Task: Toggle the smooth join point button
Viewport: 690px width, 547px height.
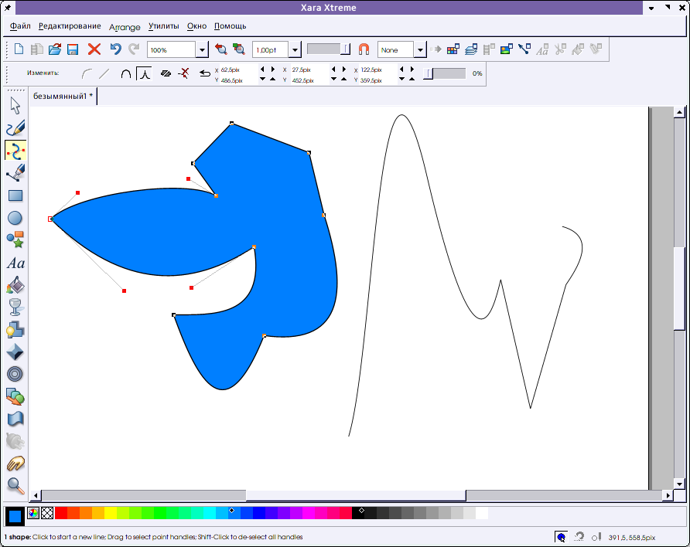Action: [x=126, y=73]
